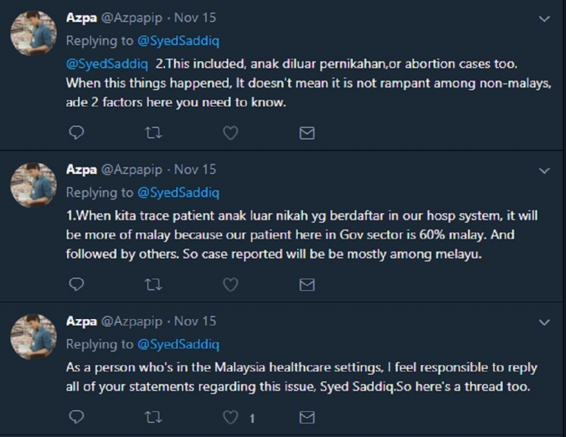The image size is (566, 437).
Task: Like the healthcare settings tweet with 1 like
Action: [230, 417]
